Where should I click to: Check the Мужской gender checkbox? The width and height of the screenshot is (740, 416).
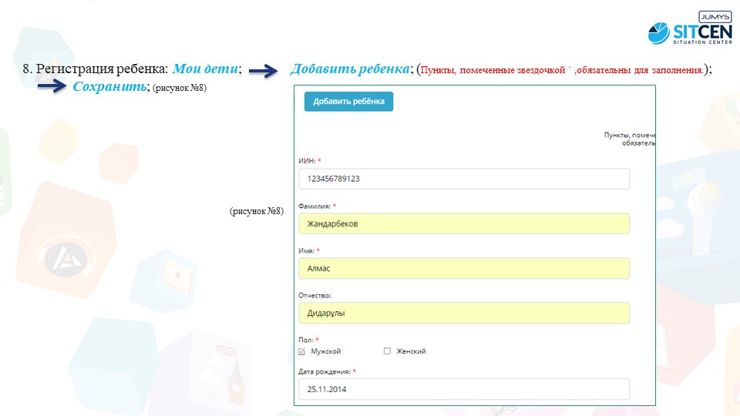point(302,351)
